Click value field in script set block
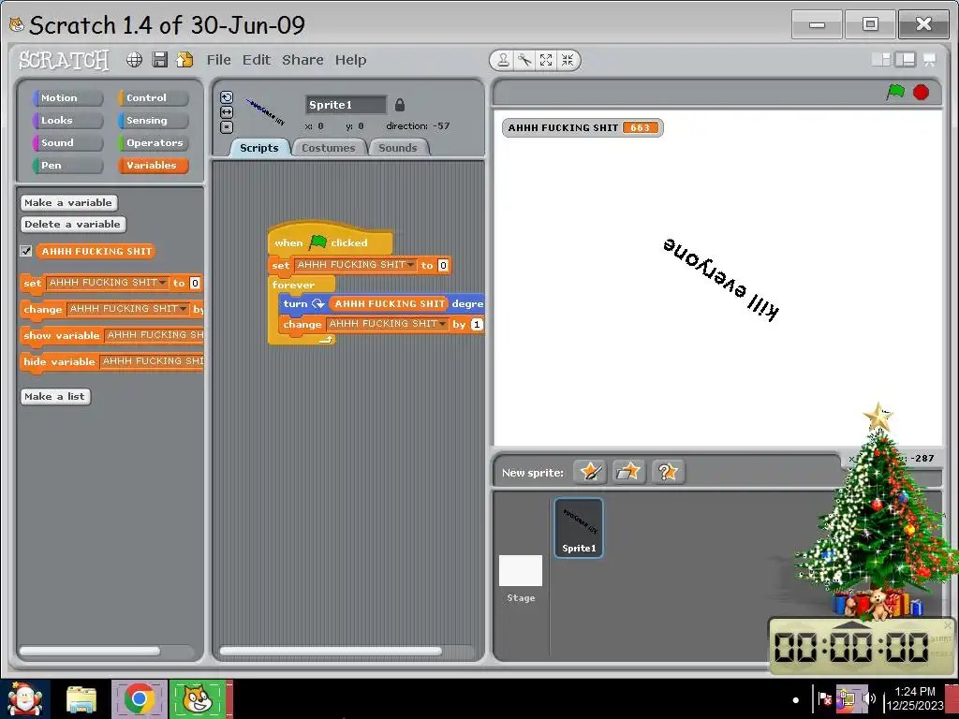 443,265
